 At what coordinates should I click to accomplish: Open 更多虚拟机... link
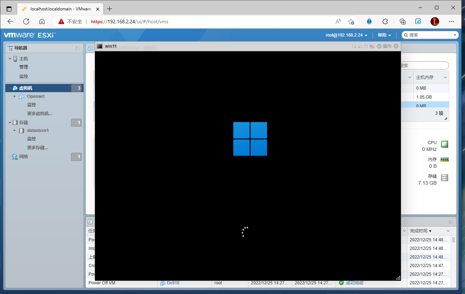point(40,114)
